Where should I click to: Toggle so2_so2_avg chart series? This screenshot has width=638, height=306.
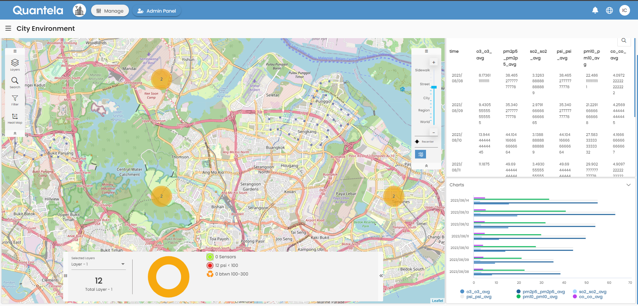click(590, 292)
